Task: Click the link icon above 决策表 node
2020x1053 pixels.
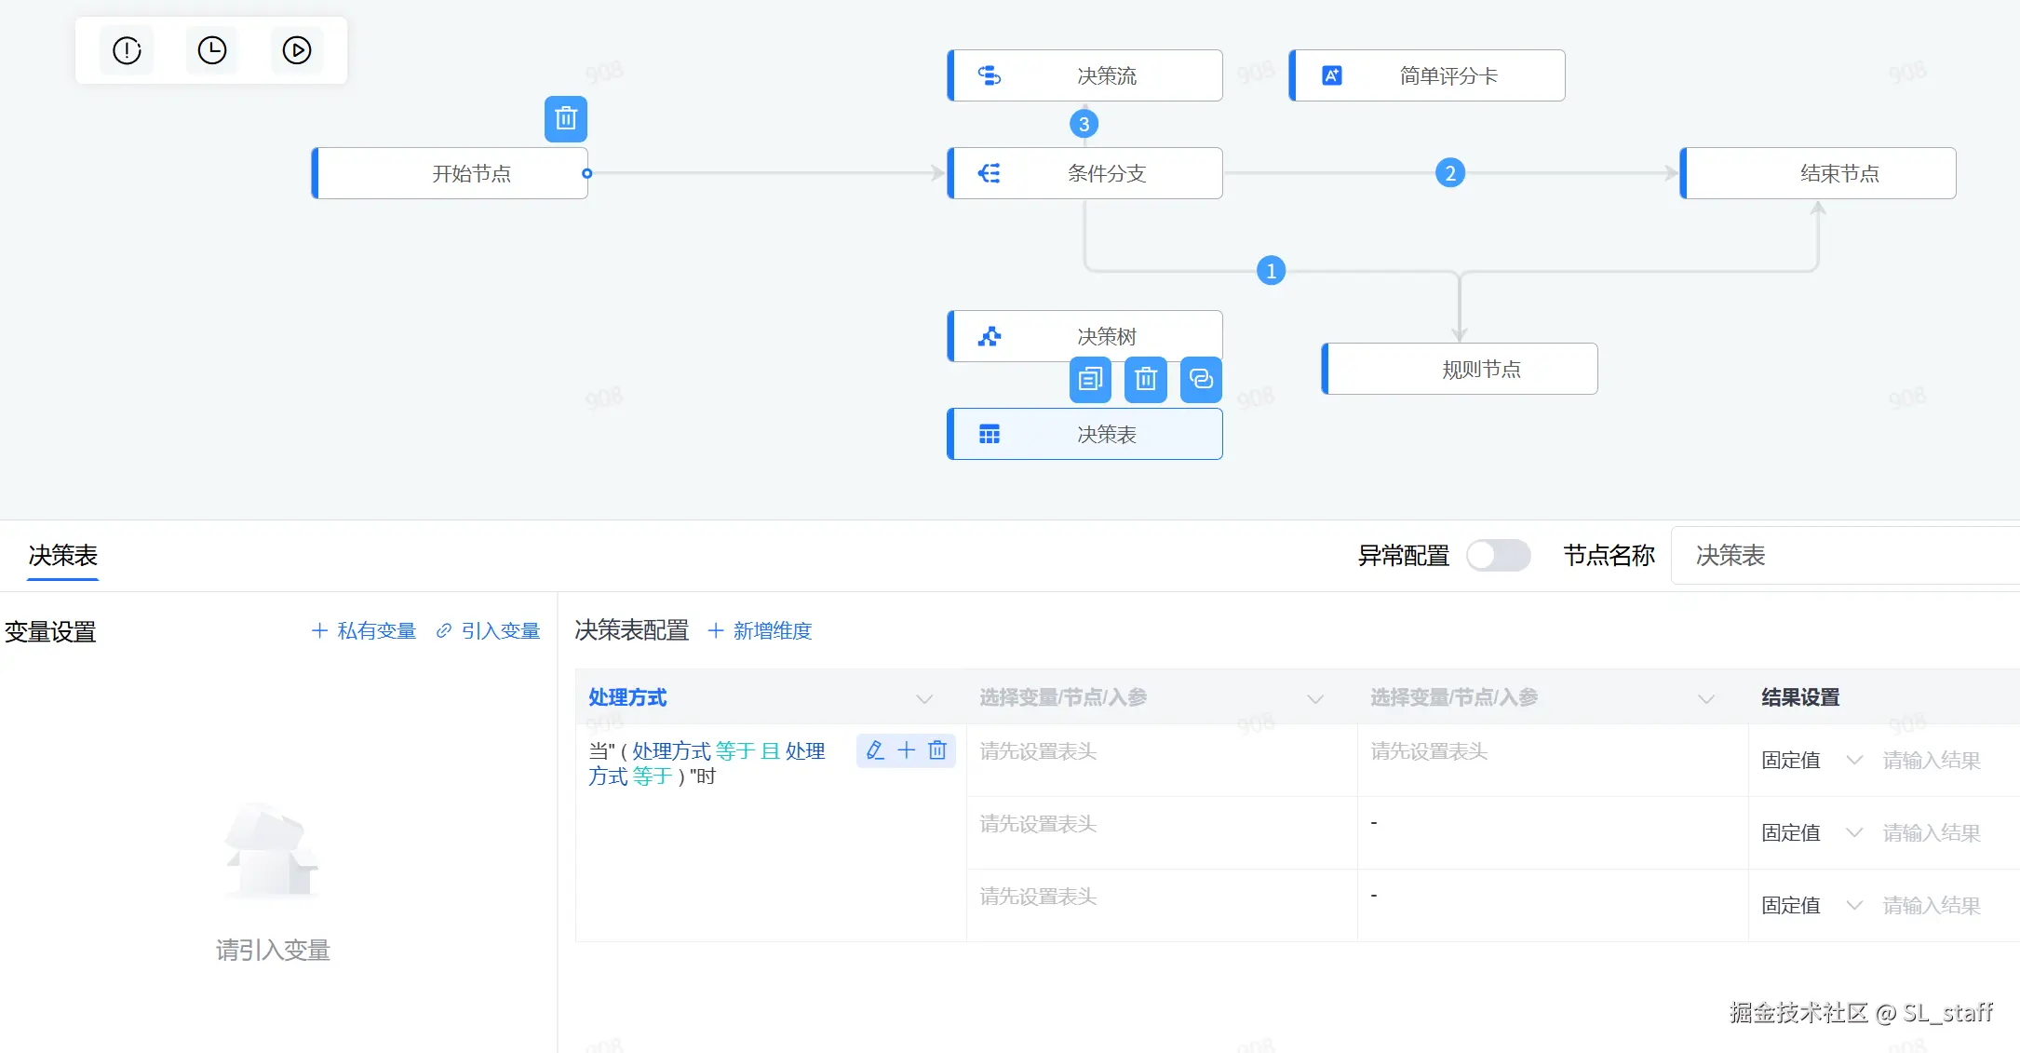Action: [x=1201, y=380]
